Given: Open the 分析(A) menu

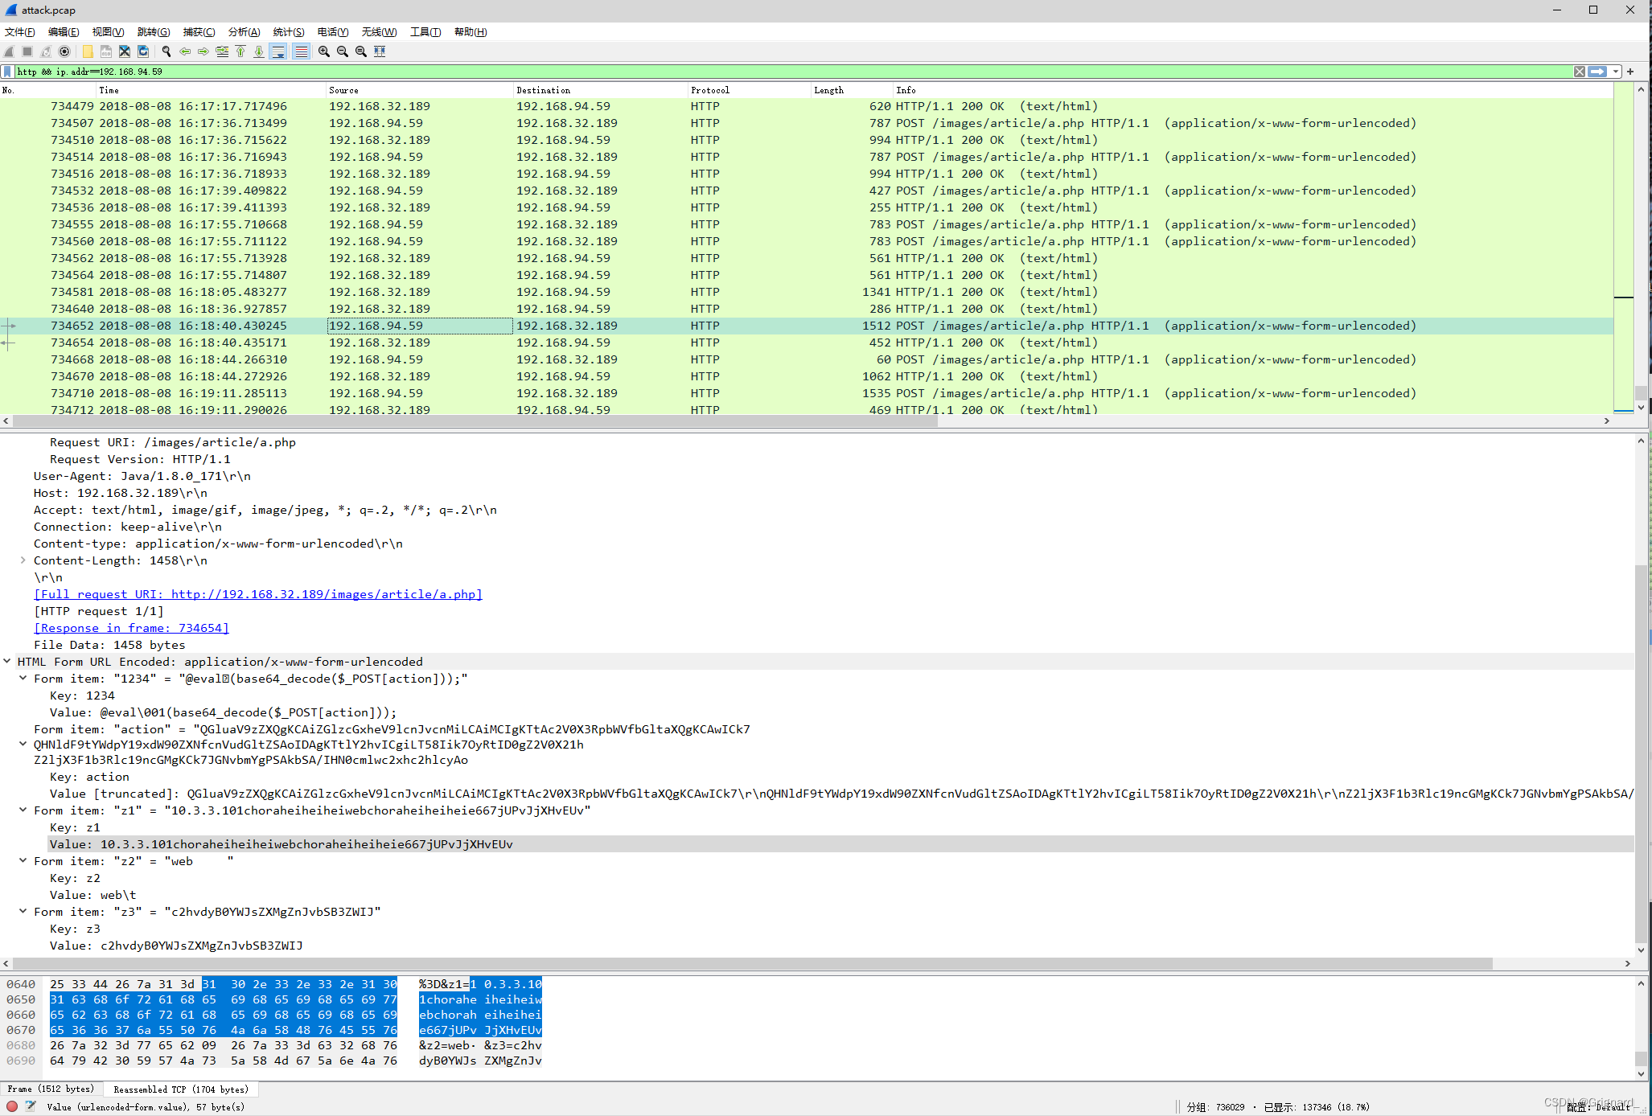Looking at the screenshot, I should pyautogui.click(x=245, y=32).
